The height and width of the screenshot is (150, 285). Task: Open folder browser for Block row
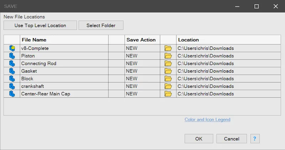tap(168, 79)
